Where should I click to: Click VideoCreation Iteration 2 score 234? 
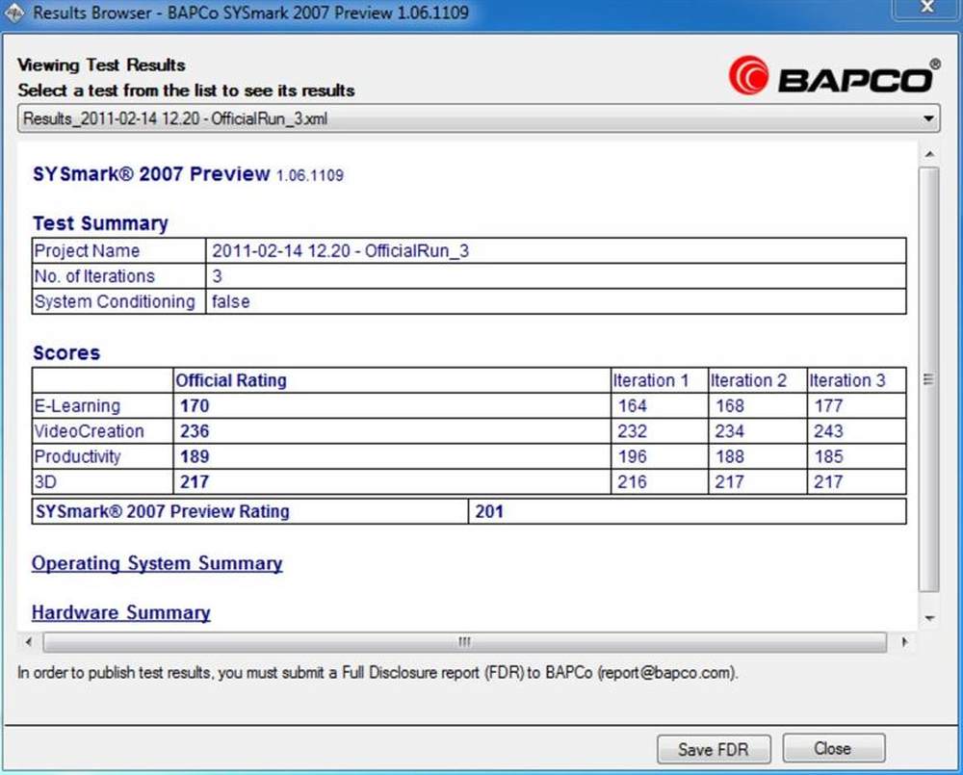[x=730, y=431]
